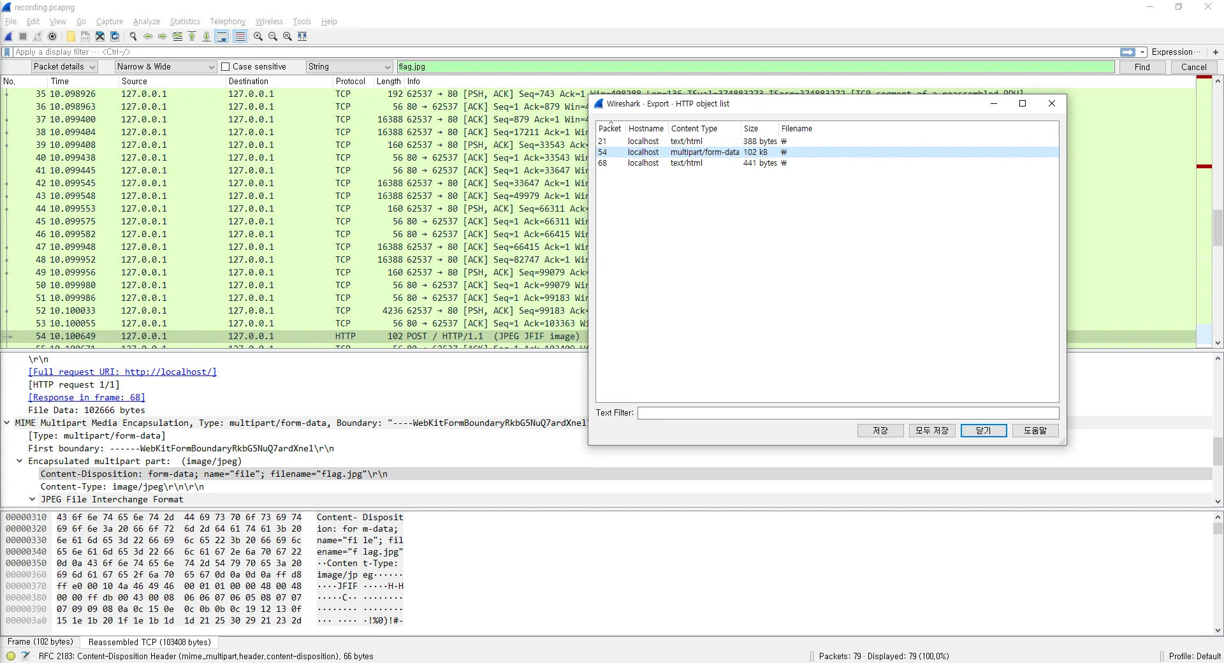Image resolution: width=1224 pixels, height=663 pixels.
Task: Click the Find a packet magnifier icon
Action: (x=133, y=36)
